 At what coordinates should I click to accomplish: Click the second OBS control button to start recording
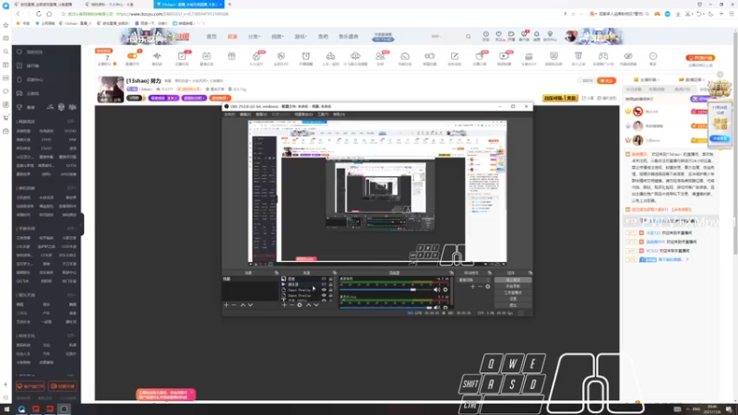tap(513, 286)
